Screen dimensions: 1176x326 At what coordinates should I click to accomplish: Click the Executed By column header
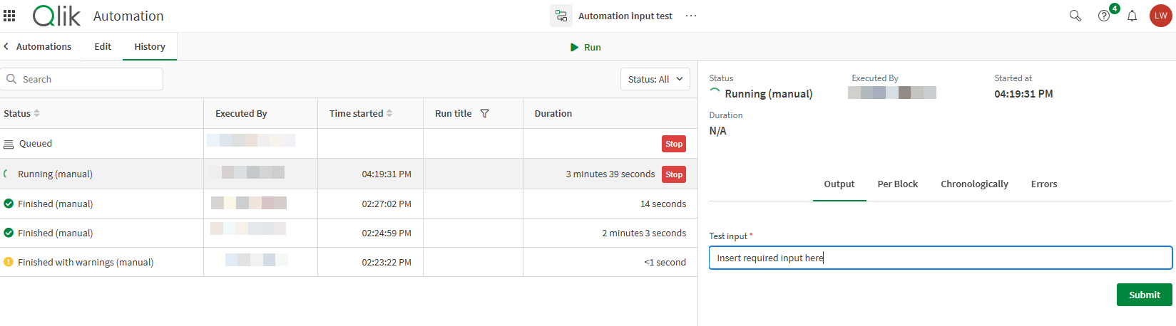coord(241,113)
